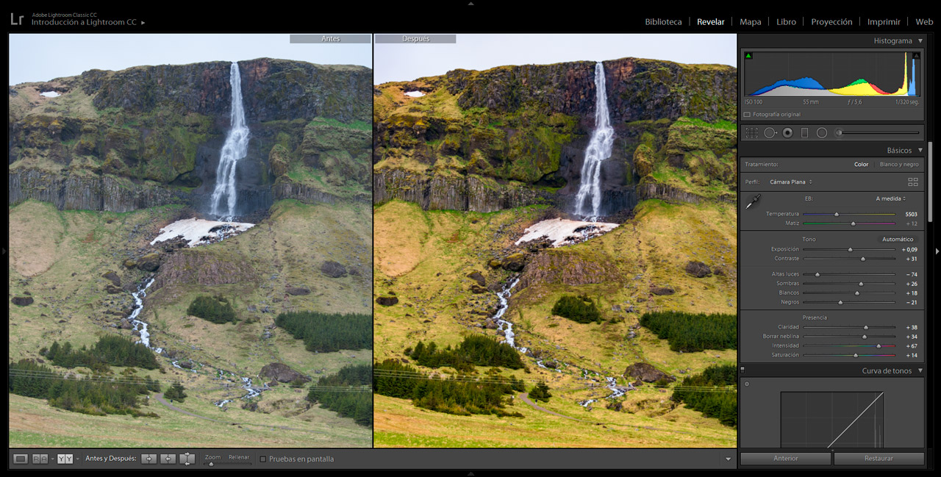Activate the spot removal tool
This screenshot has height=477, width=941.
(770, 133)
